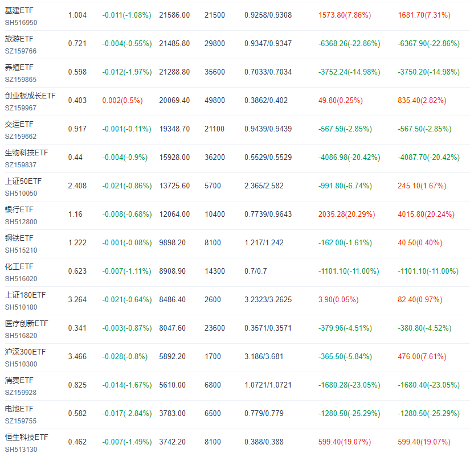The width and height of the screenshot is (470, 457).
Task: Select holdings quantity 36200
Action: coord(215,157)
